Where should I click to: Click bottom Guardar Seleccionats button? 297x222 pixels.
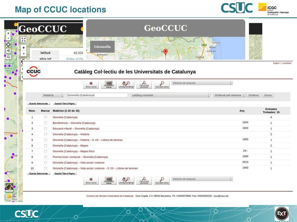click(39, 173)
